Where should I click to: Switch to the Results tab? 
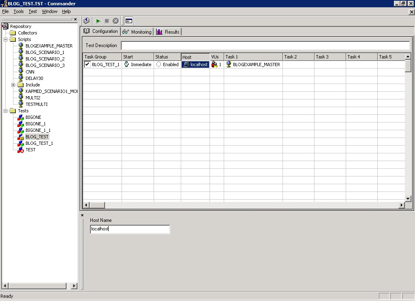(167, 32)
